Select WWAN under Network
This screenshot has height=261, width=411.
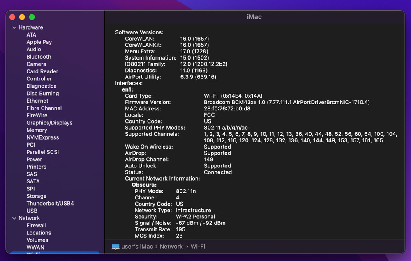click(x=35, y=247)
